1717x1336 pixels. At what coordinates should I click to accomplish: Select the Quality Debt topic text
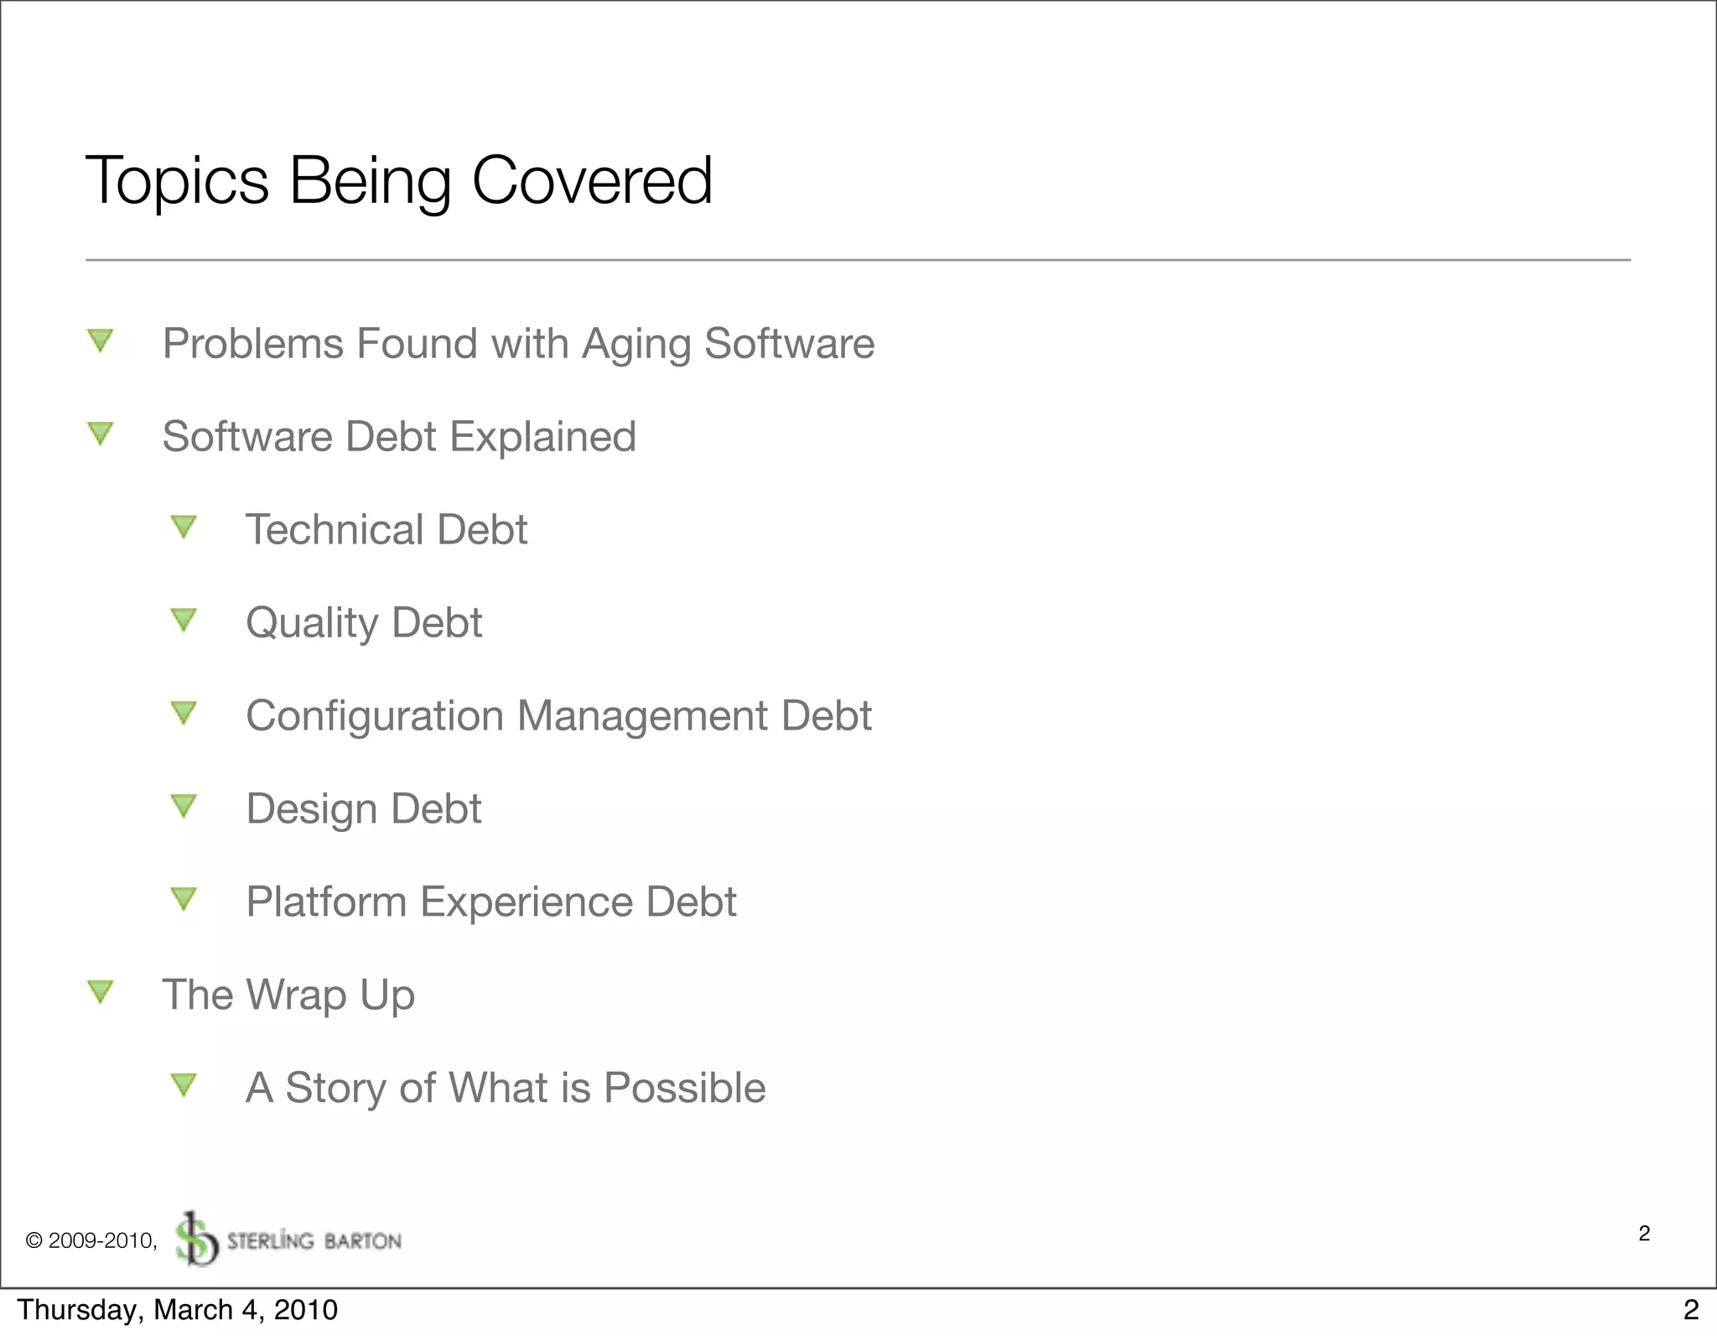pyautogui.click(x=364, y=623)
